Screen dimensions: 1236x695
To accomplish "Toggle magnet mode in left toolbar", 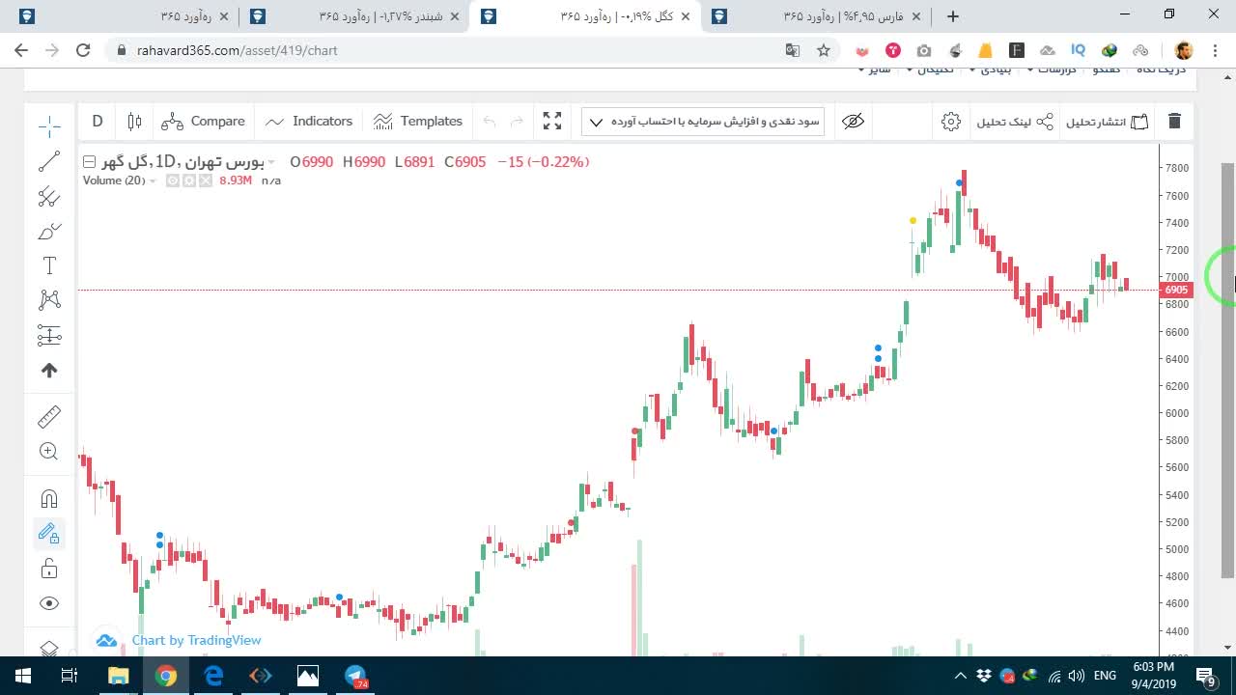I will coord(49,498).
